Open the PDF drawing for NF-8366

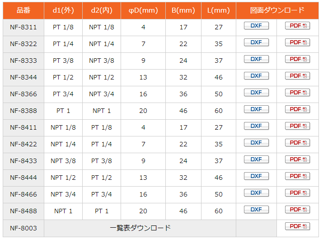click(x=297, y=93)
